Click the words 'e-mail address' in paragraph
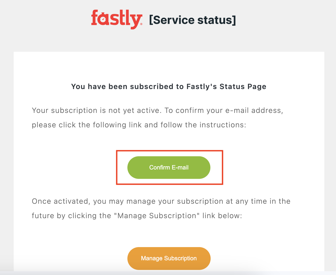 (254, 110)
